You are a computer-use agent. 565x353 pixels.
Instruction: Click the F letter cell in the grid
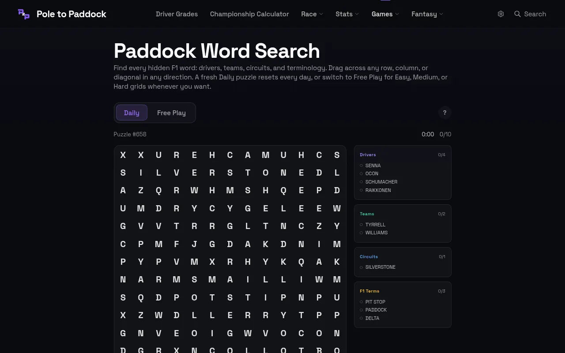click(177, 244)
